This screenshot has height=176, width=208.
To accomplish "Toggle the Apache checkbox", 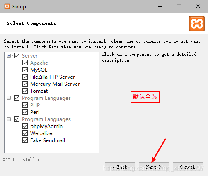I will point(25,63).
